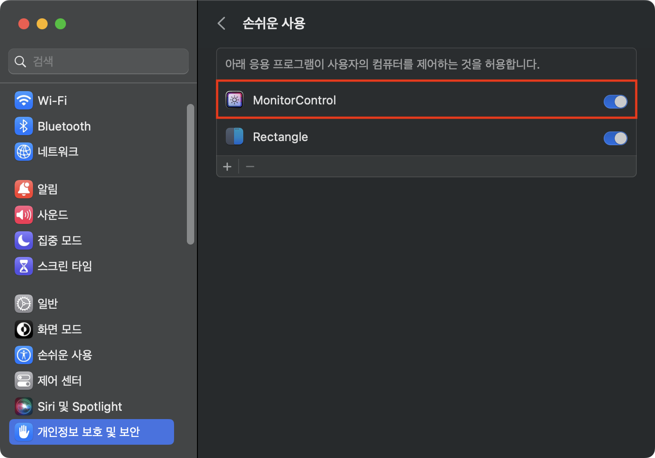
Task: Click the MonitorControl app icon
Action: pos(235,100)
